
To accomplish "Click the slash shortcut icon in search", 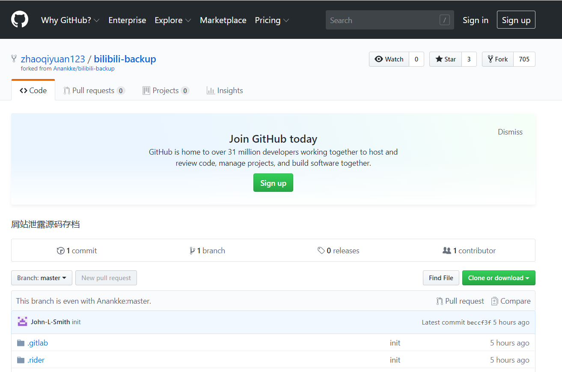I will [x=445, y=20].
